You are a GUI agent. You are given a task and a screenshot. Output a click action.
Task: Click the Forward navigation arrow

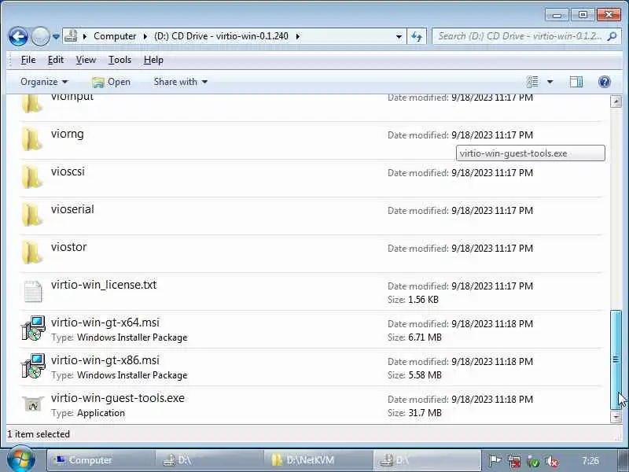(x=40, y=36)
